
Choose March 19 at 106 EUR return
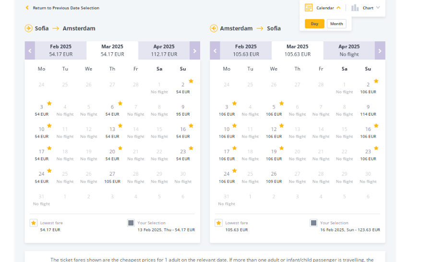(274, 155)
